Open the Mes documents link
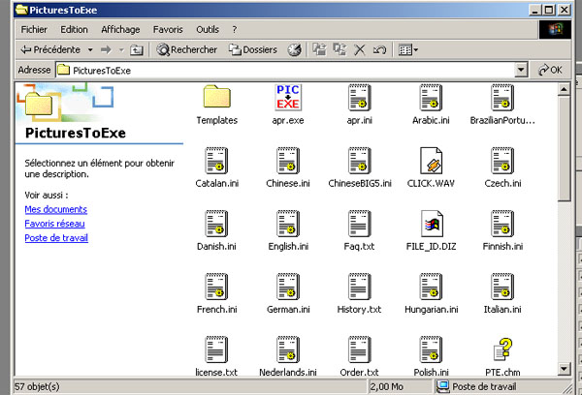Screen dimensions: 582x395 coord(55,209)
